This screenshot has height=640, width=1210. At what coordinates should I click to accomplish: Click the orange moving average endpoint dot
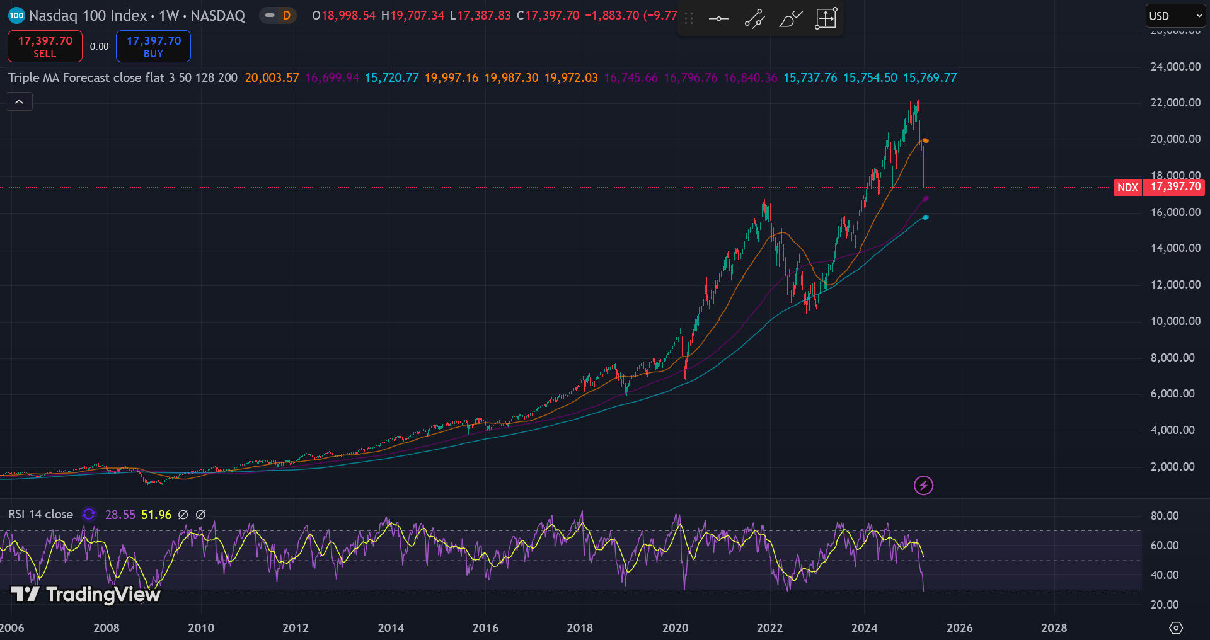tap(925, 140)
